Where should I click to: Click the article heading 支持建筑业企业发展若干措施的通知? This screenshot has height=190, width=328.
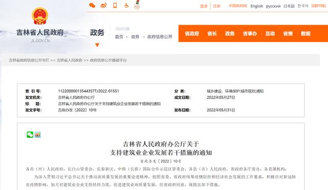(x=161, y=153)
